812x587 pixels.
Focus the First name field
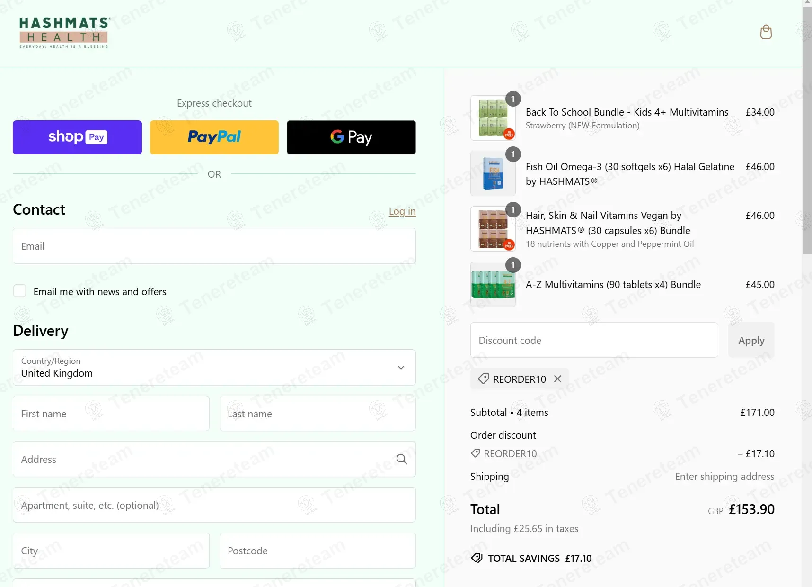pos(111,414)
